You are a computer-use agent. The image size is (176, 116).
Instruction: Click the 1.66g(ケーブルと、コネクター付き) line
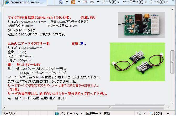(x=43, y=73)
